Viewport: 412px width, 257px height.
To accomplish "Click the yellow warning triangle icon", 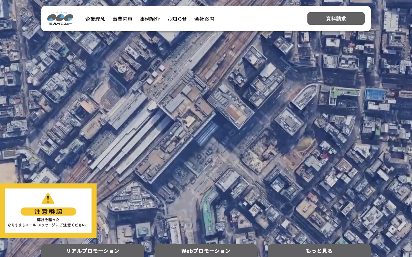I will [48, 198].
